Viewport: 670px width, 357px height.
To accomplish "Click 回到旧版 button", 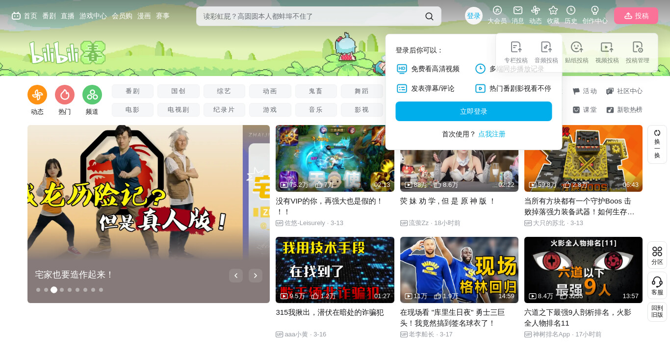I will [657, 311].
